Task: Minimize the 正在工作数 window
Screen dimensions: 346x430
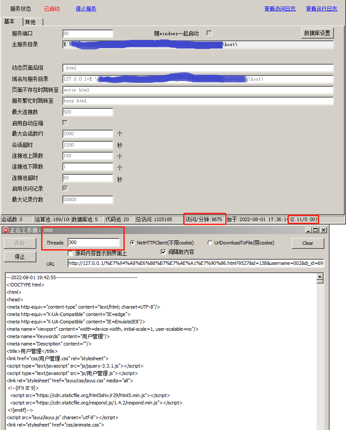Action: [308, 230]
